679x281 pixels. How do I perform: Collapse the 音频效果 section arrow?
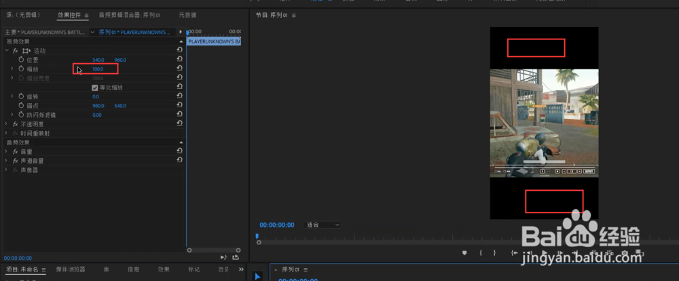tap(181, 143)
